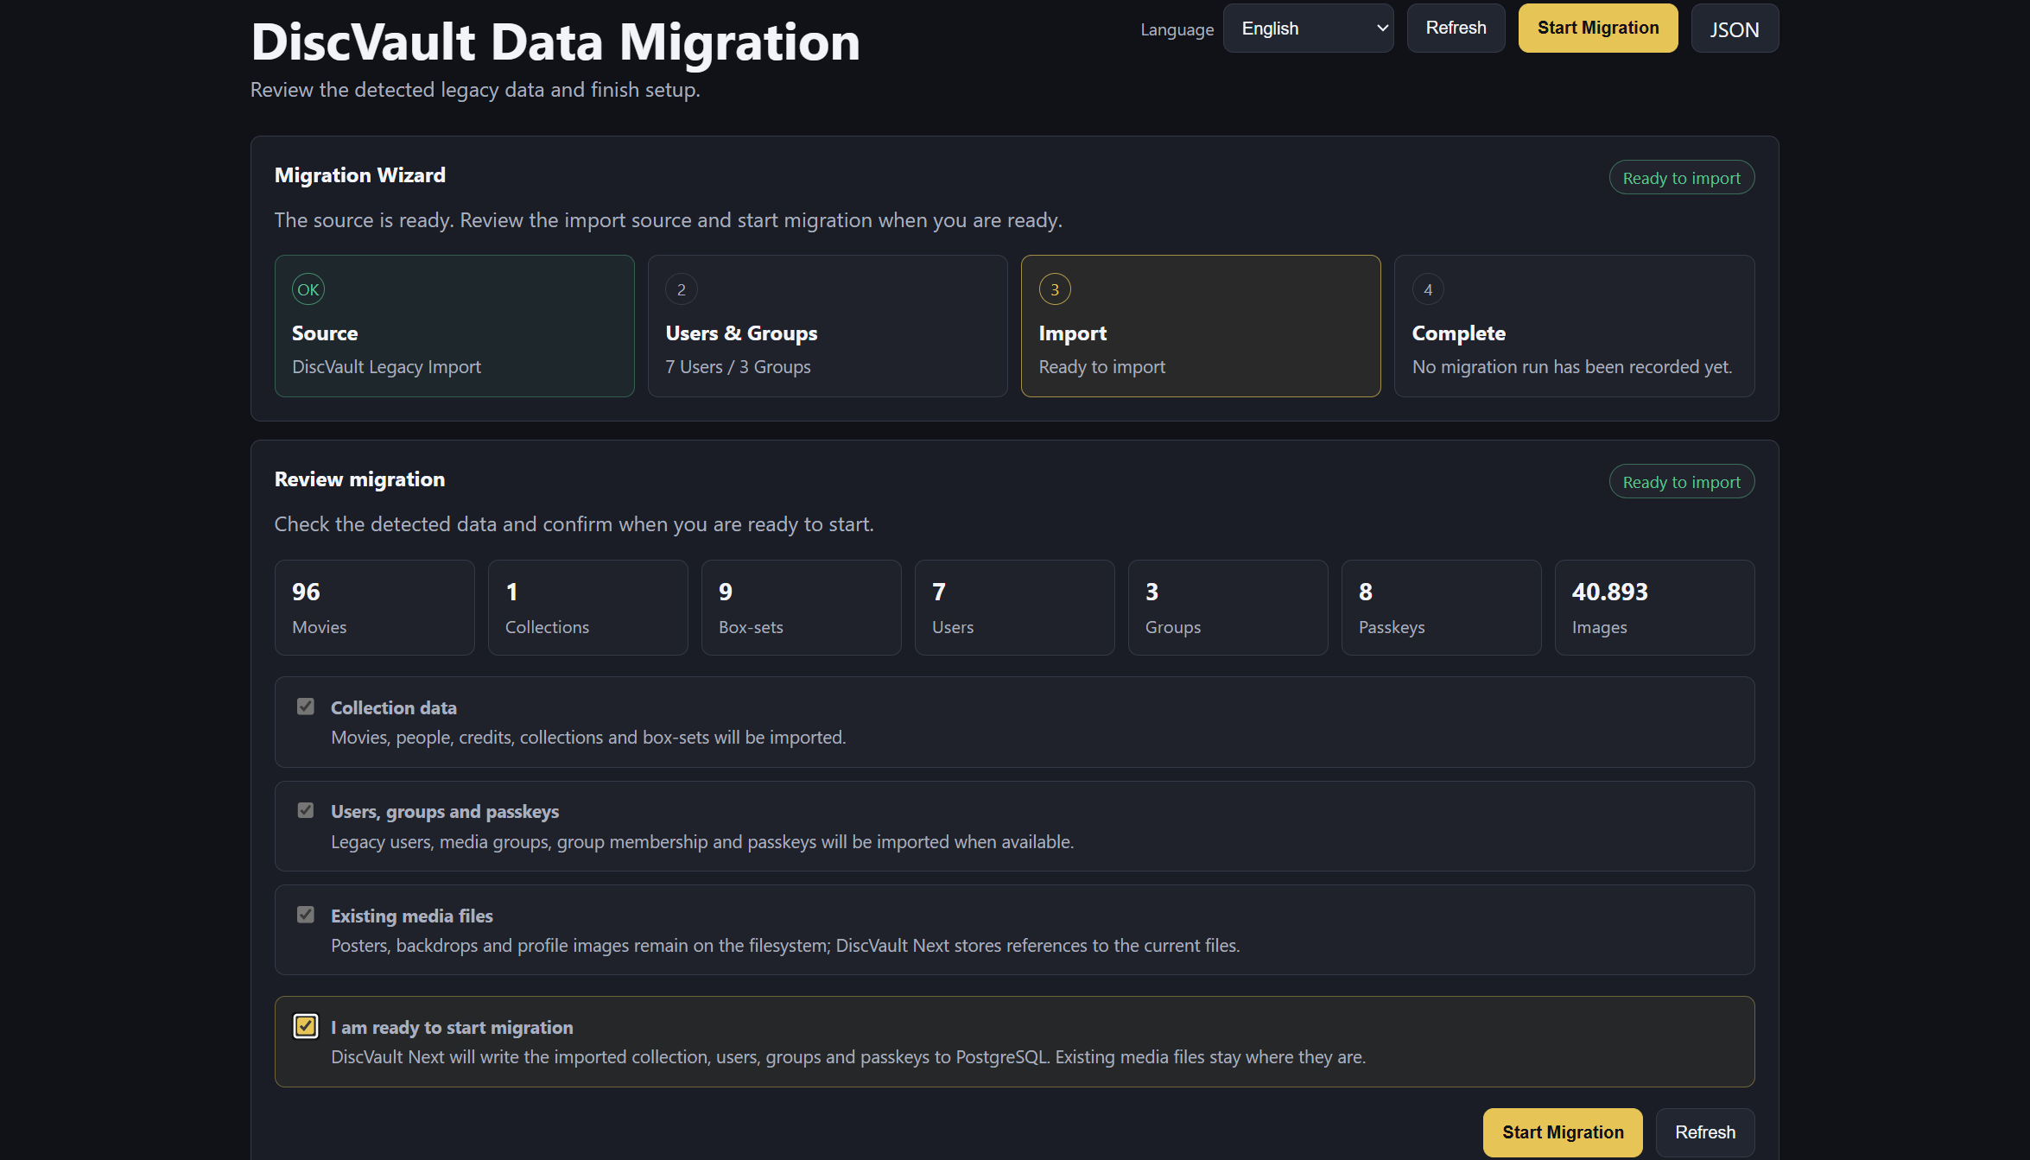Click the Migration Wizard heading

[360, 175]
